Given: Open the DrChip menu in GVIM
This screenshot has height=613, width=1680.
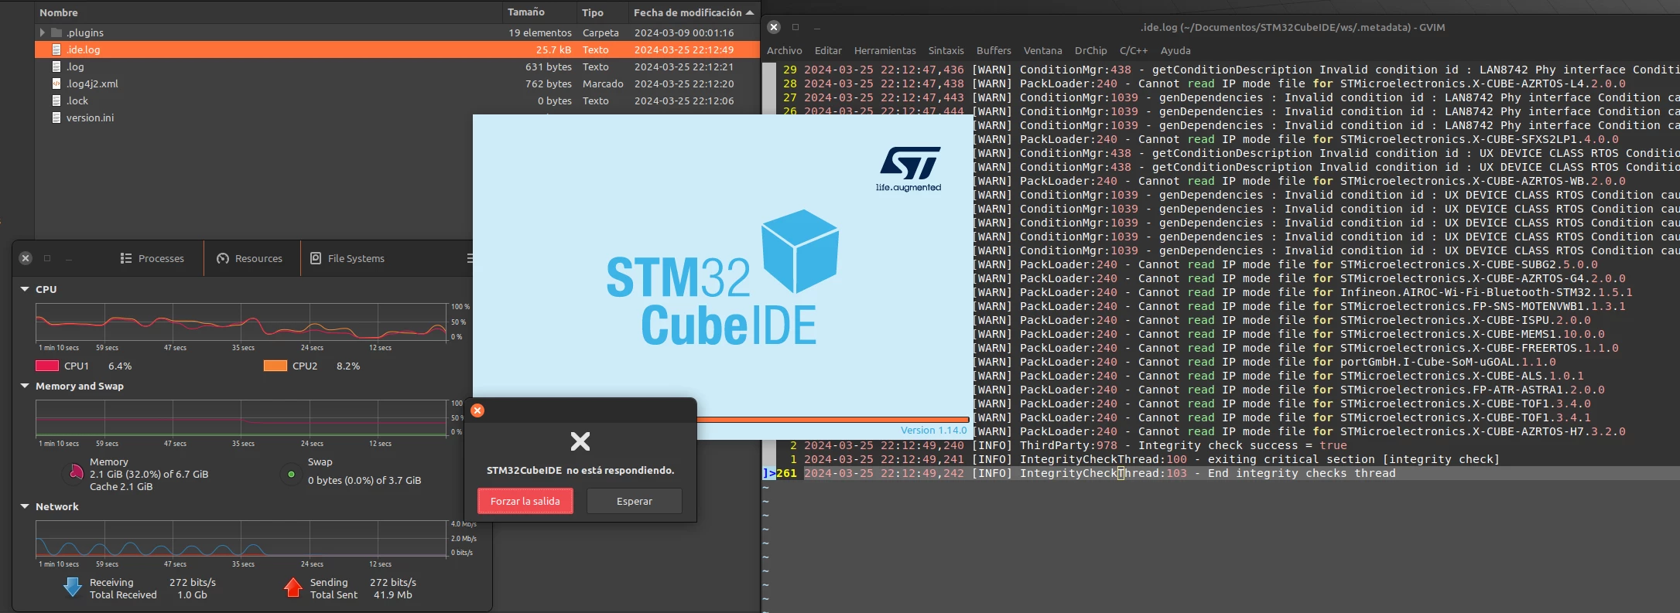Looking at the screenshot, I should tap(1091, 50).
